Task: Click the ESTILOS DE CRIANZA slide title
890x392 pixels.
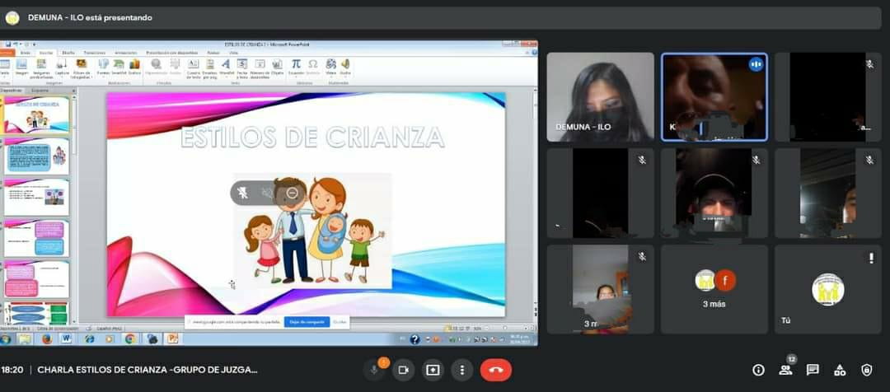Action: [313, 138]
